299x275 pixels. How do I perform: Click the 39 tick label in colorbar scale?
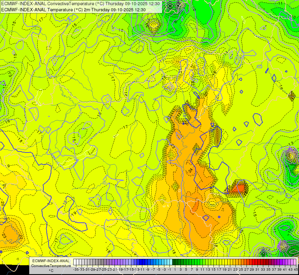(x=279, y=269)
